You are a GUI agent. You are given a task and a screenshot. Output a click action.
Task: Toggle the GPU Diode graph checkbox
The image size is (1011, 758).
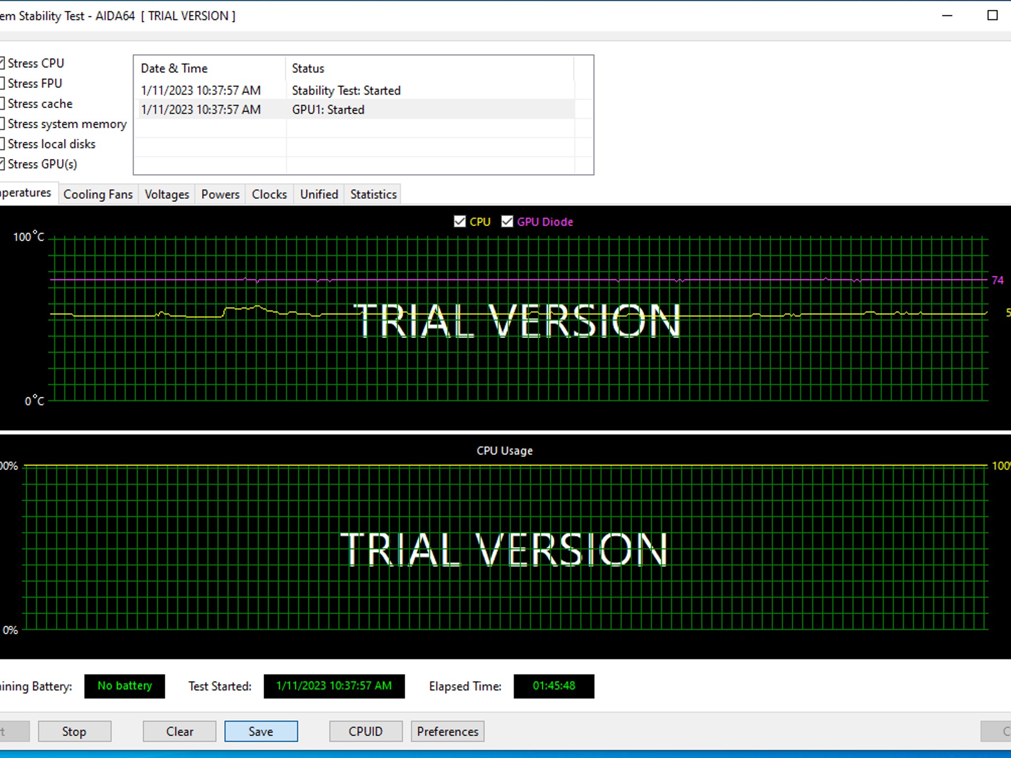tap(507, 222)
